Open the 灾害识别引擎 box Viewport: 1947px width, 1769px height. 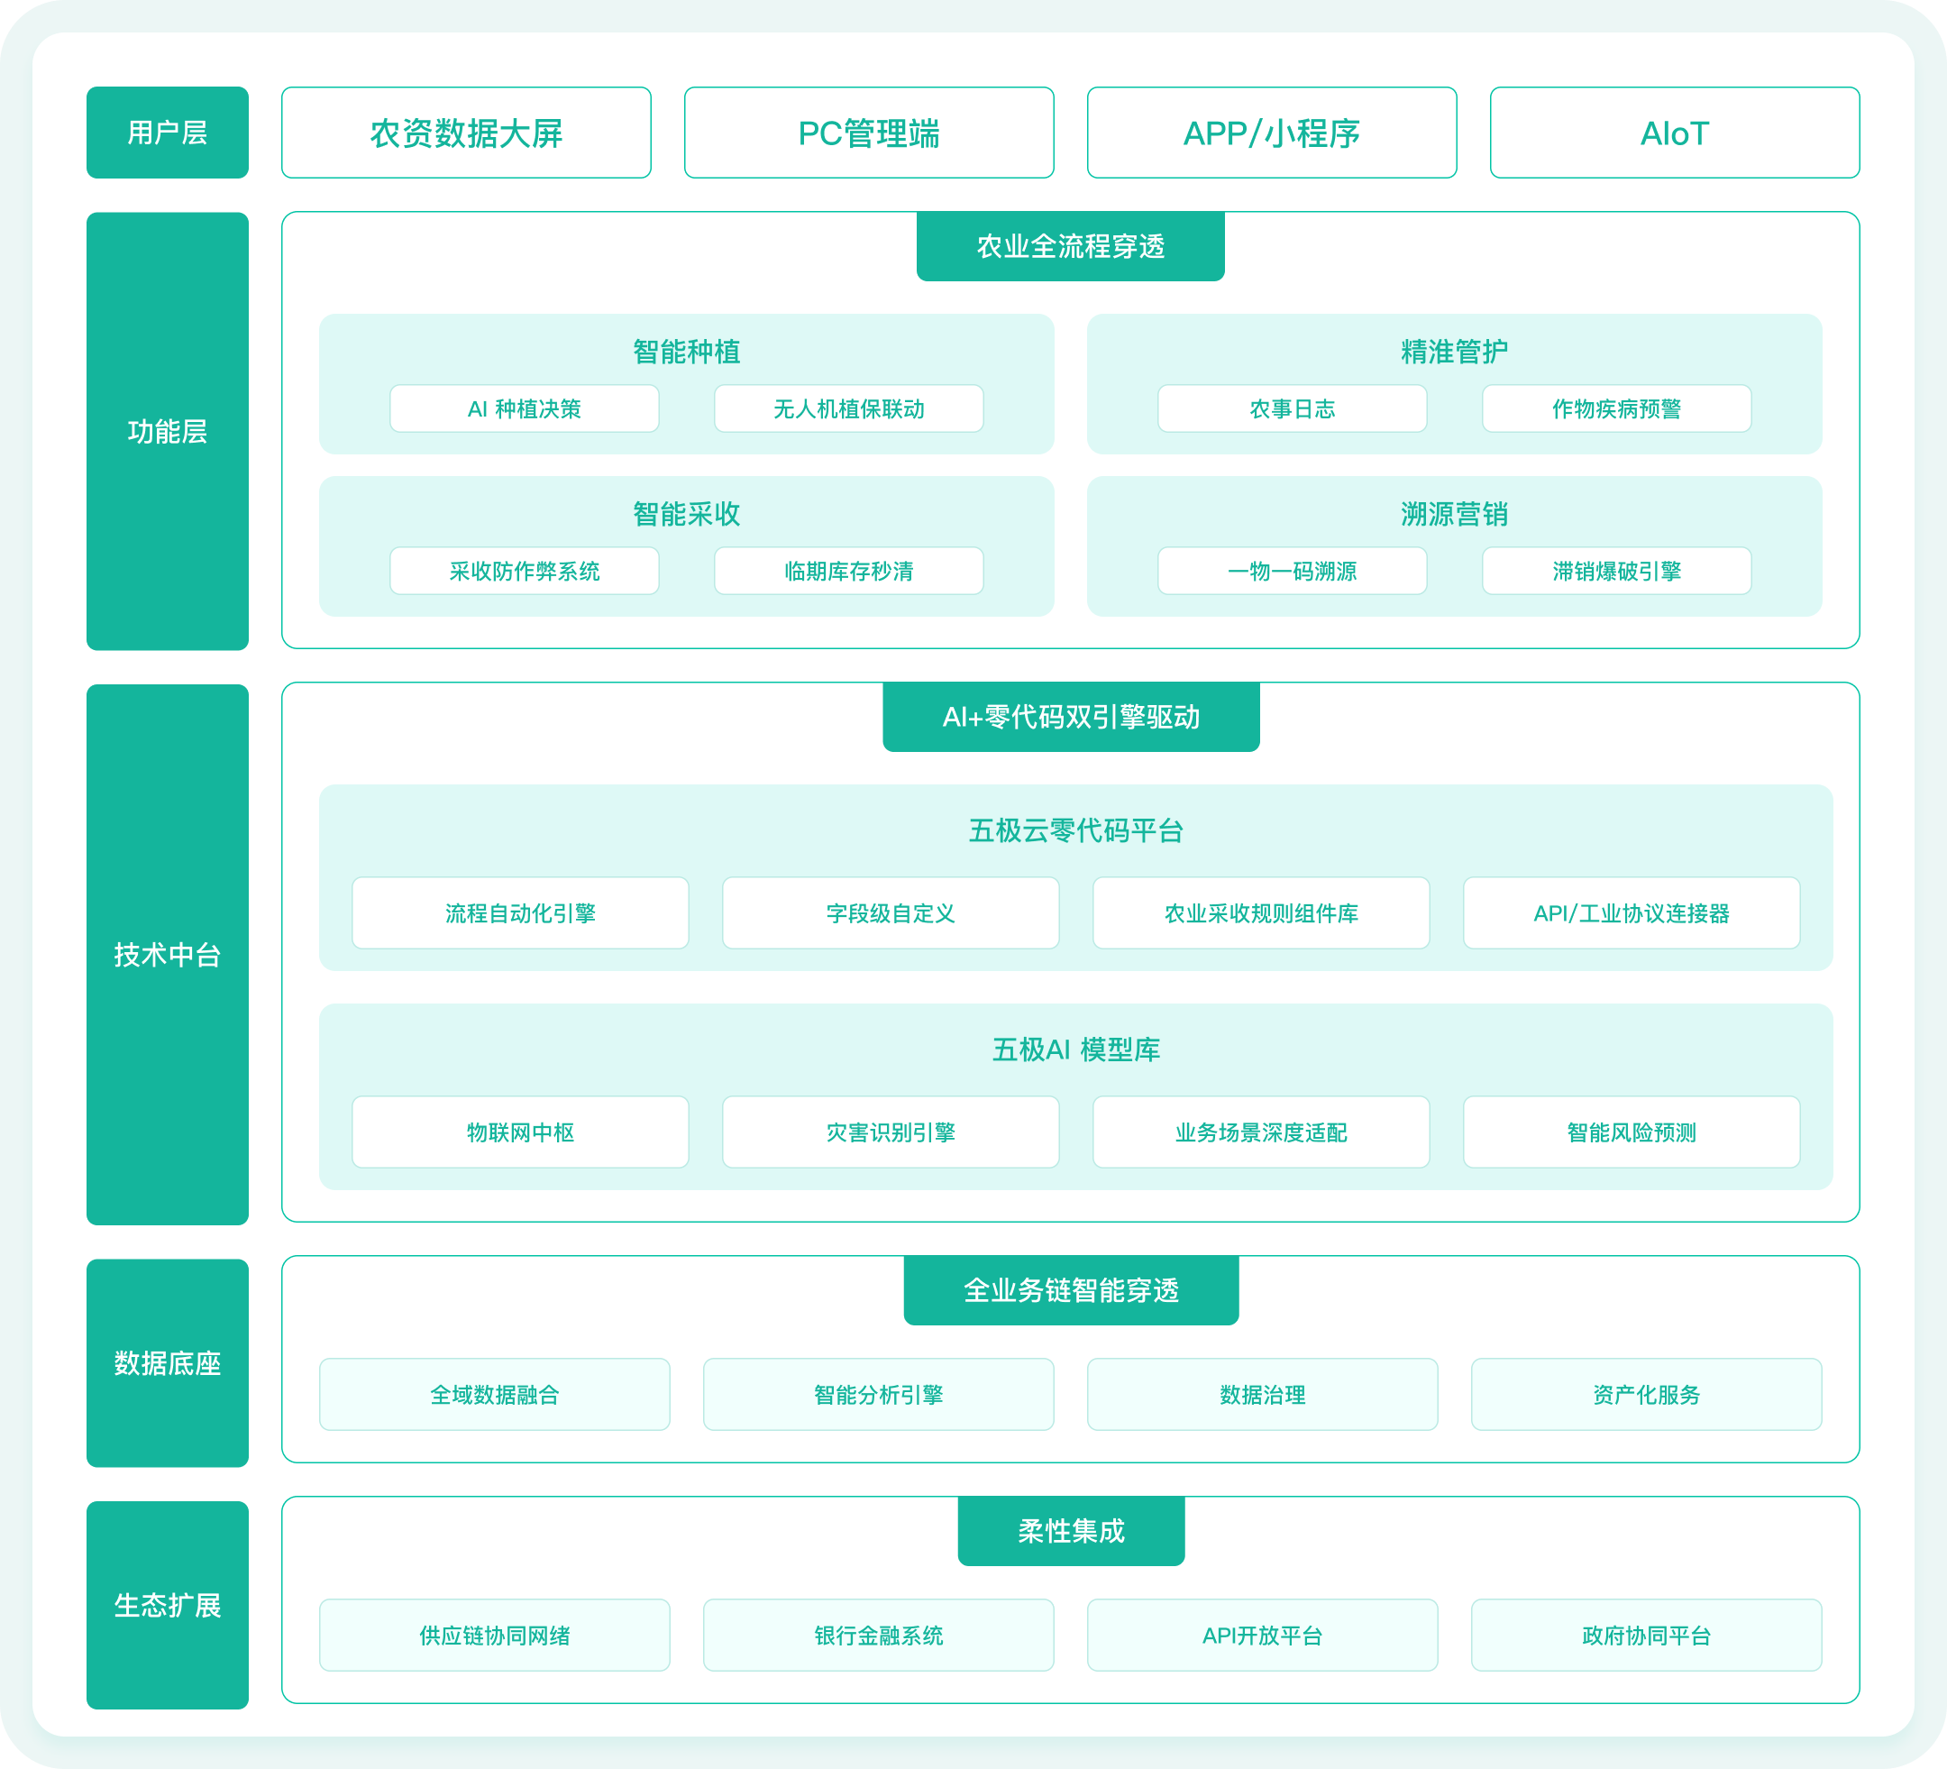891,1132
